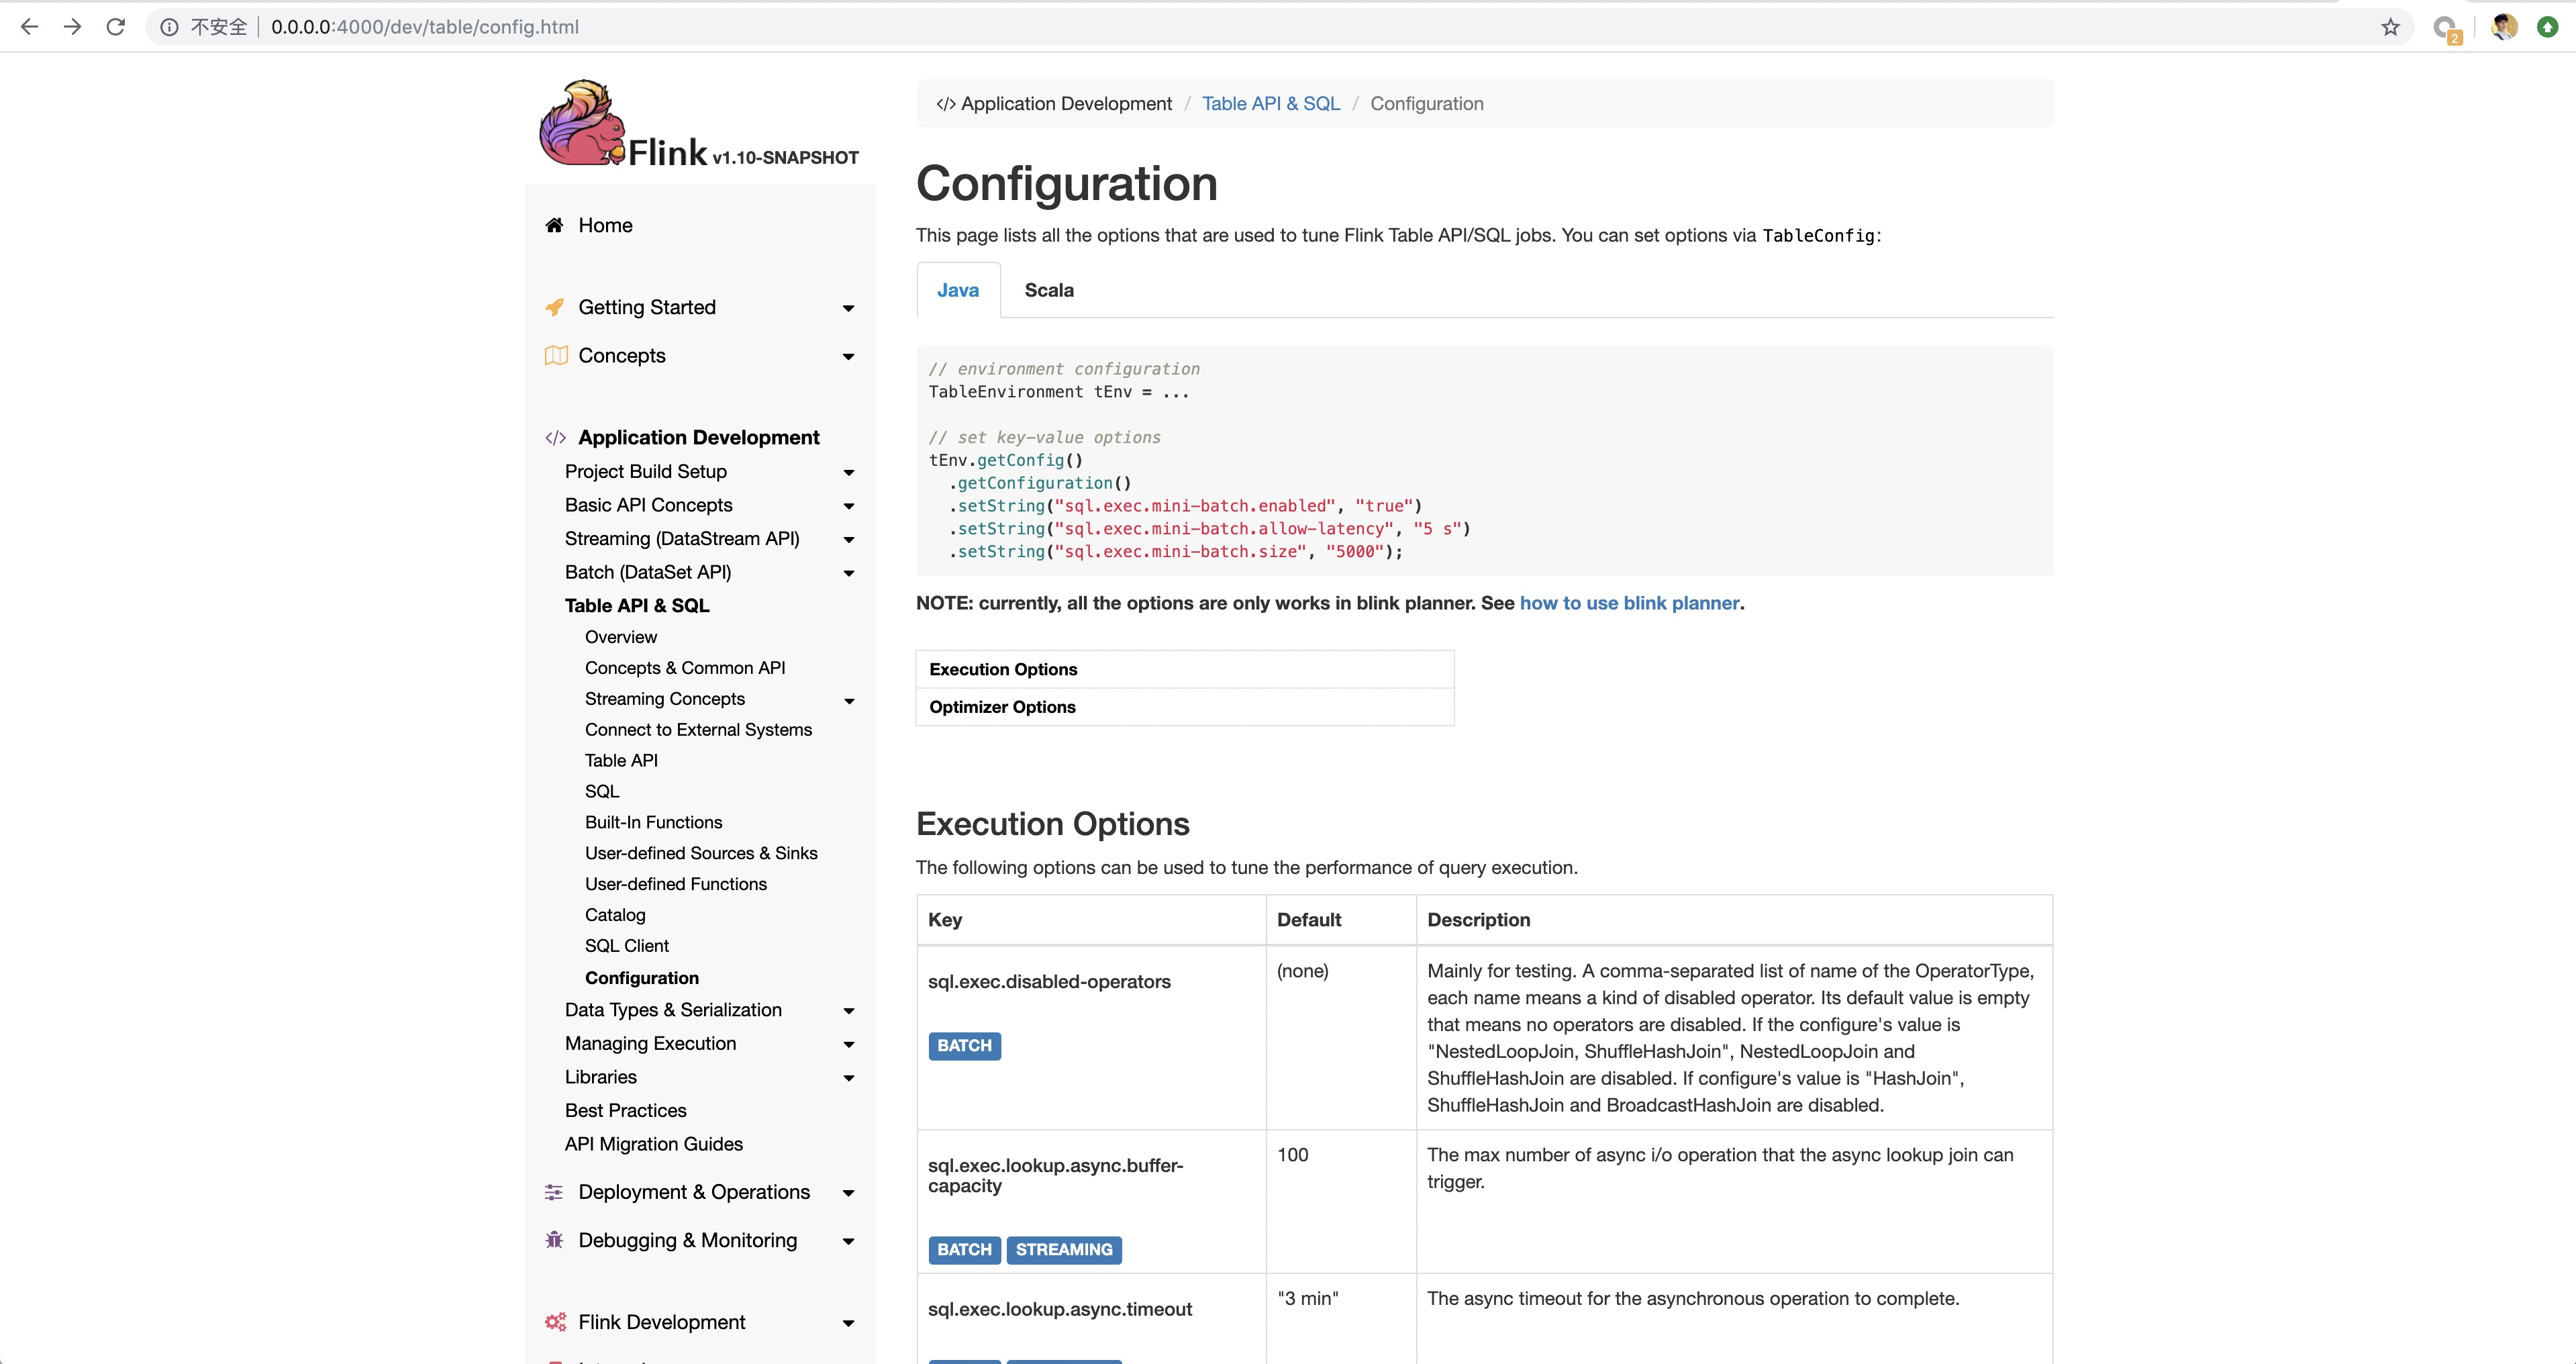Open the how to use blink planner link

coord(1629,603)
